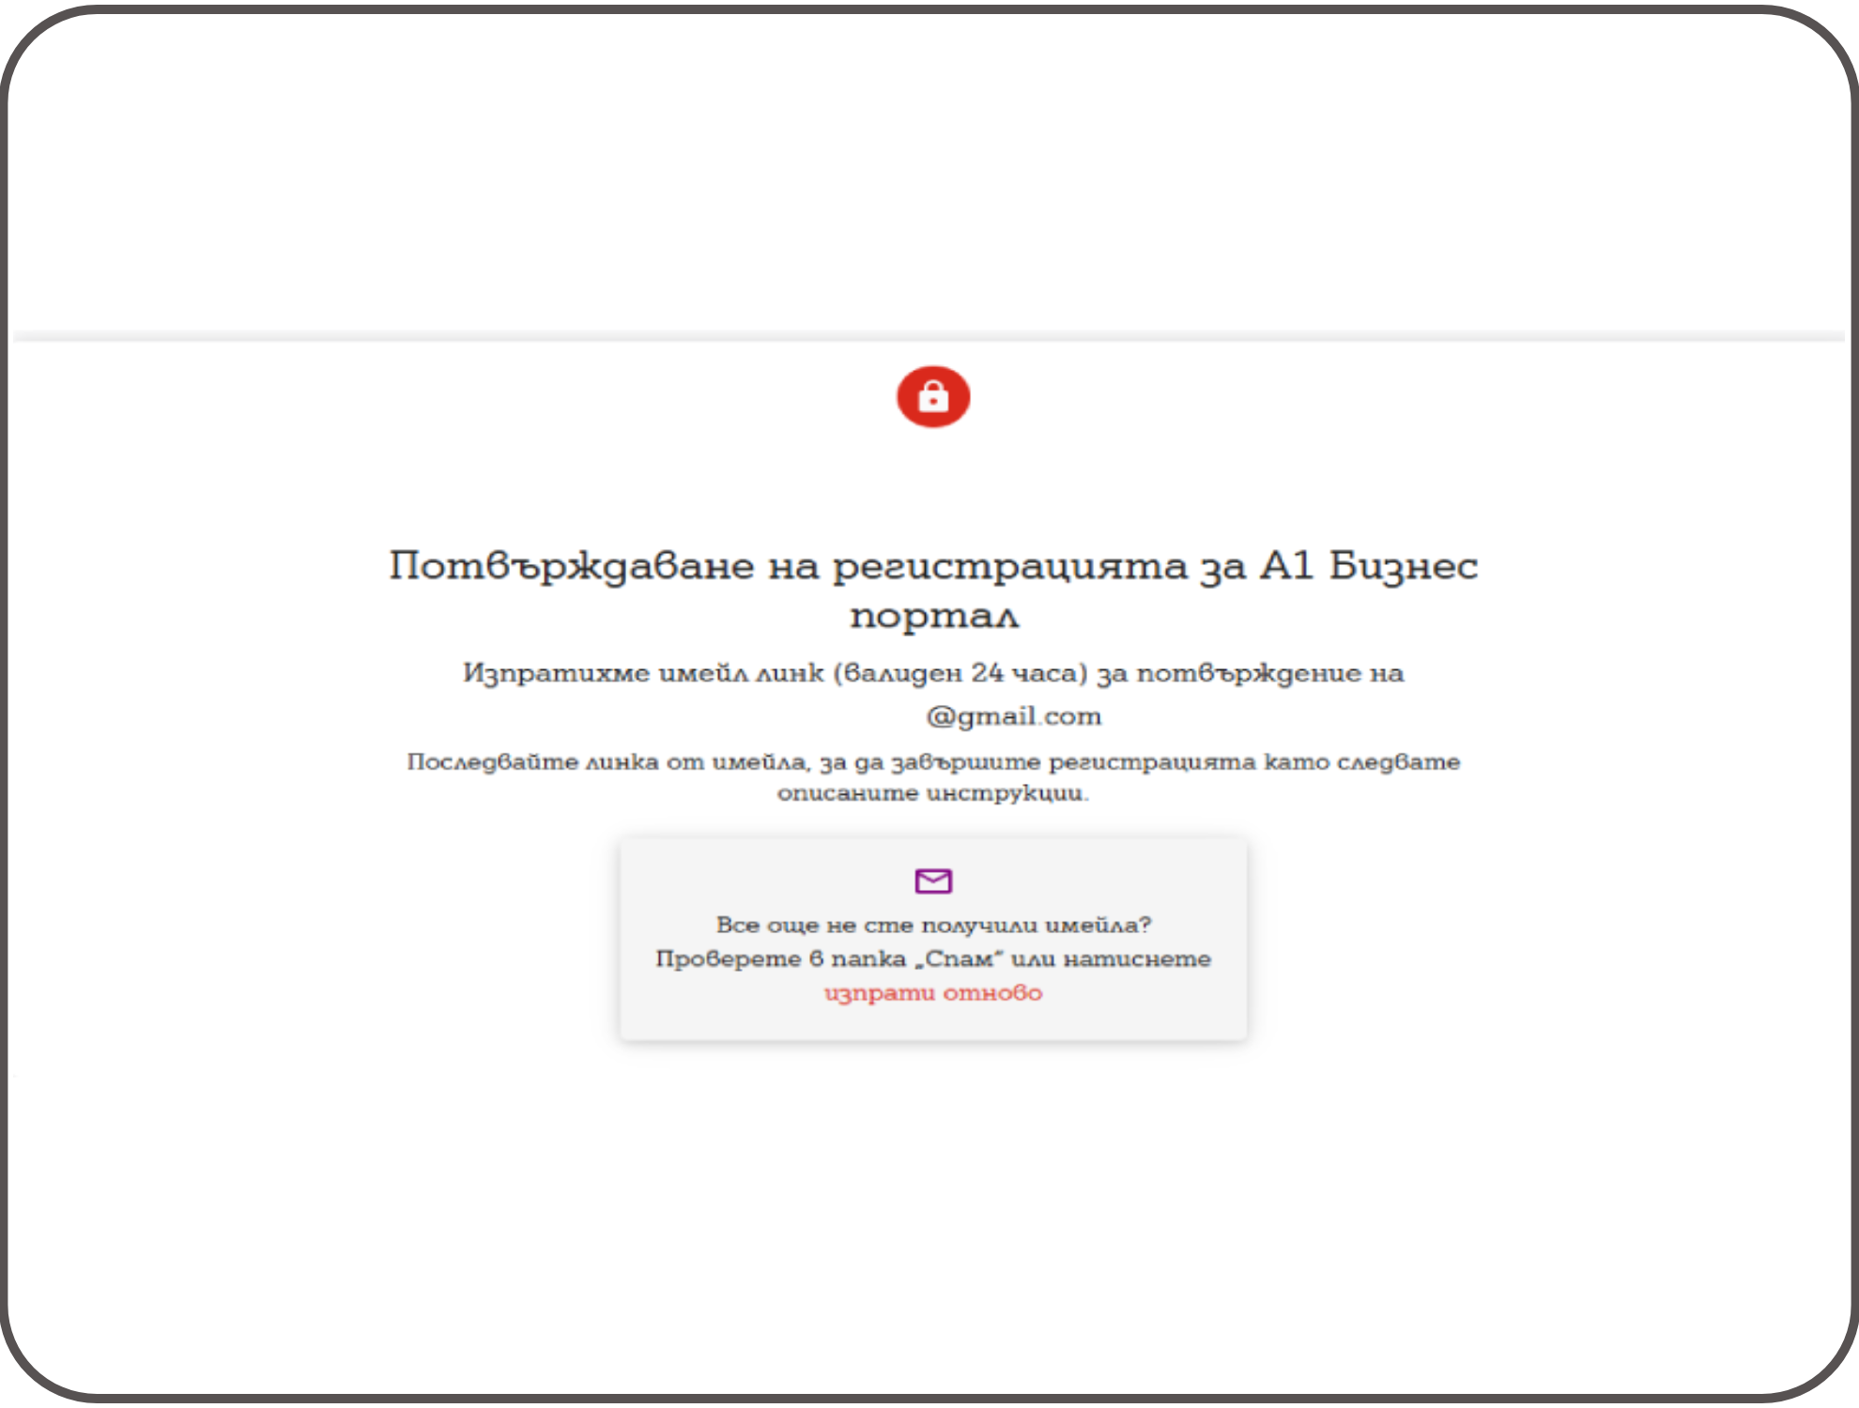Click the @gmail.com email address text
Viewport: 1859px width, 1408px height.
pyautogui.click(x=1012, y=716)
